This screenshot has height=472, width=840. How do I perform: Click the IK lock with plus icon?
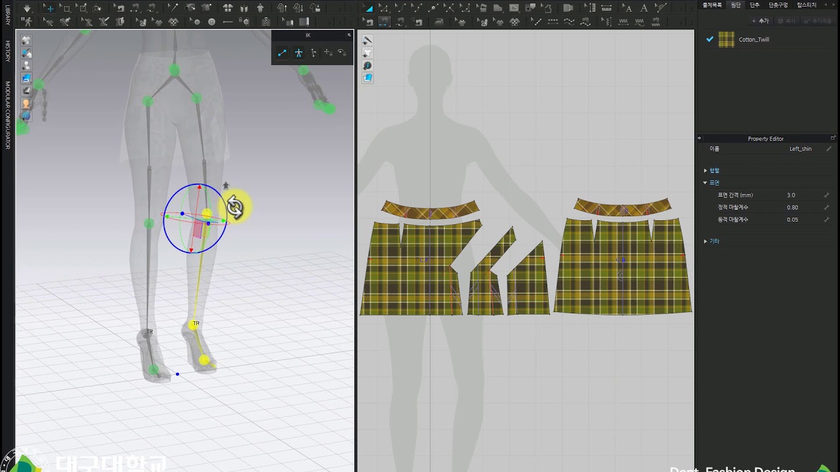point(328,53)
